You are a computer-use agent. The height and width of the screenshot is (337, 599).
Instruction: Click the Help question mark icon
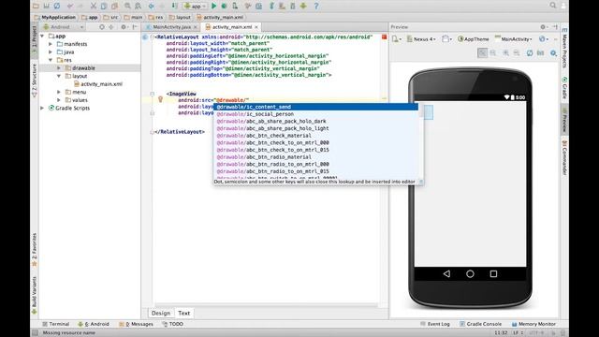(x=316, y=6)
